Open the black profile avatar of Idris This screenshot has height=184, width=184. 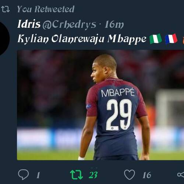(x=4, y=38)
